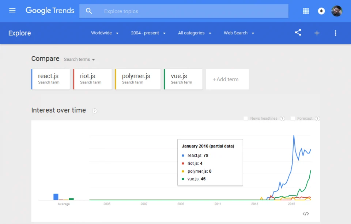Click the embed code icon below chart
Screen dimensions: 351x224
pos(306,214)
